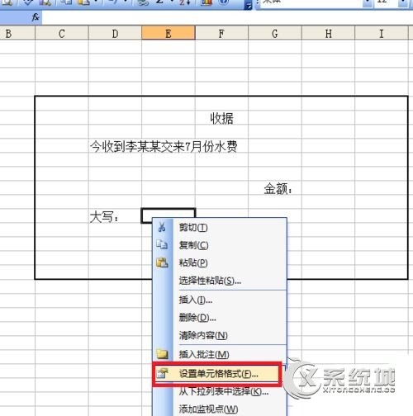Select 插入(I)... in the context menu

(219, 300)
